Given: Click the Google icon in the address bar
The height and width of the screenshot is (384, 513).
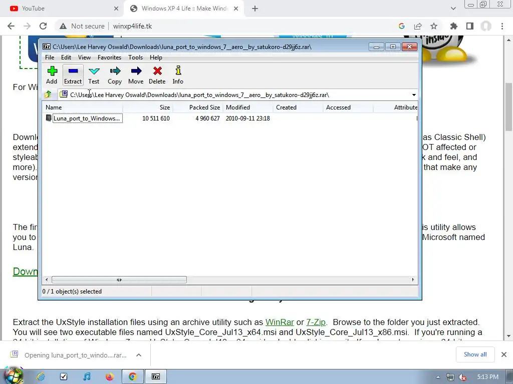Looking at the screenshot, I should [x=402, y=26].
